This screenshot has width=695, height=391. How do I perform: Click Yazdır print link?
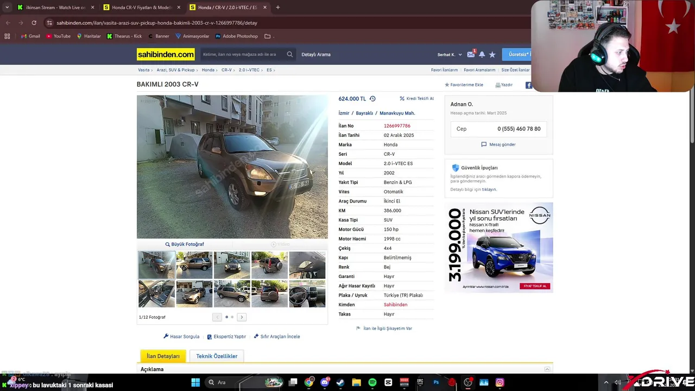coord(504,85)
